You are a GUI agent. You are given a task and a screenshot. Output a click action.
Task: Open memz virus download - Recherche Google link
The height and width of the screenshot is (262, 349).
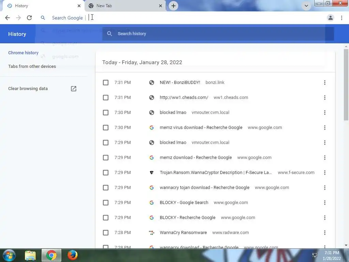point(201,128)
